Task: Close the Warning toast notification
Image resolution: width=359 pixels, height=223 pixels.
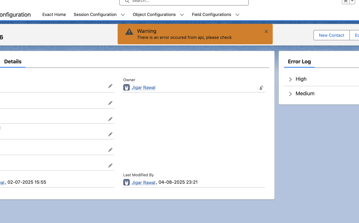Action: tap(266, 31)
